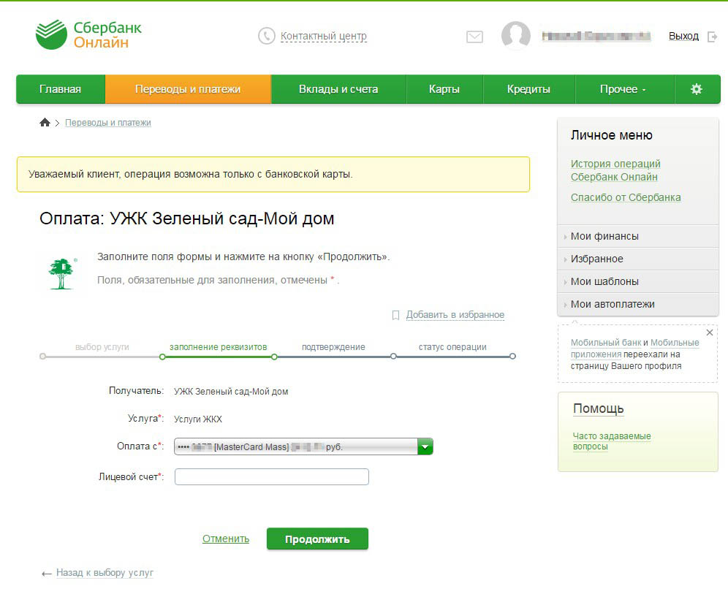The width and height of the screenshot is (728, 597).
Task: Click the green arrow of card selector
Action: [425, 446]
